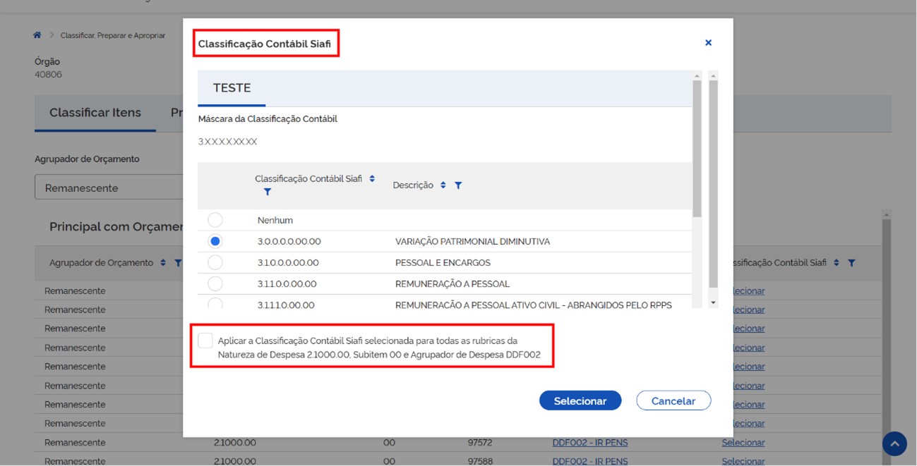Screen dimensions: 917x466
Task: Enable apply classification to all rubricas checkbox
Action: coord(205,341)
